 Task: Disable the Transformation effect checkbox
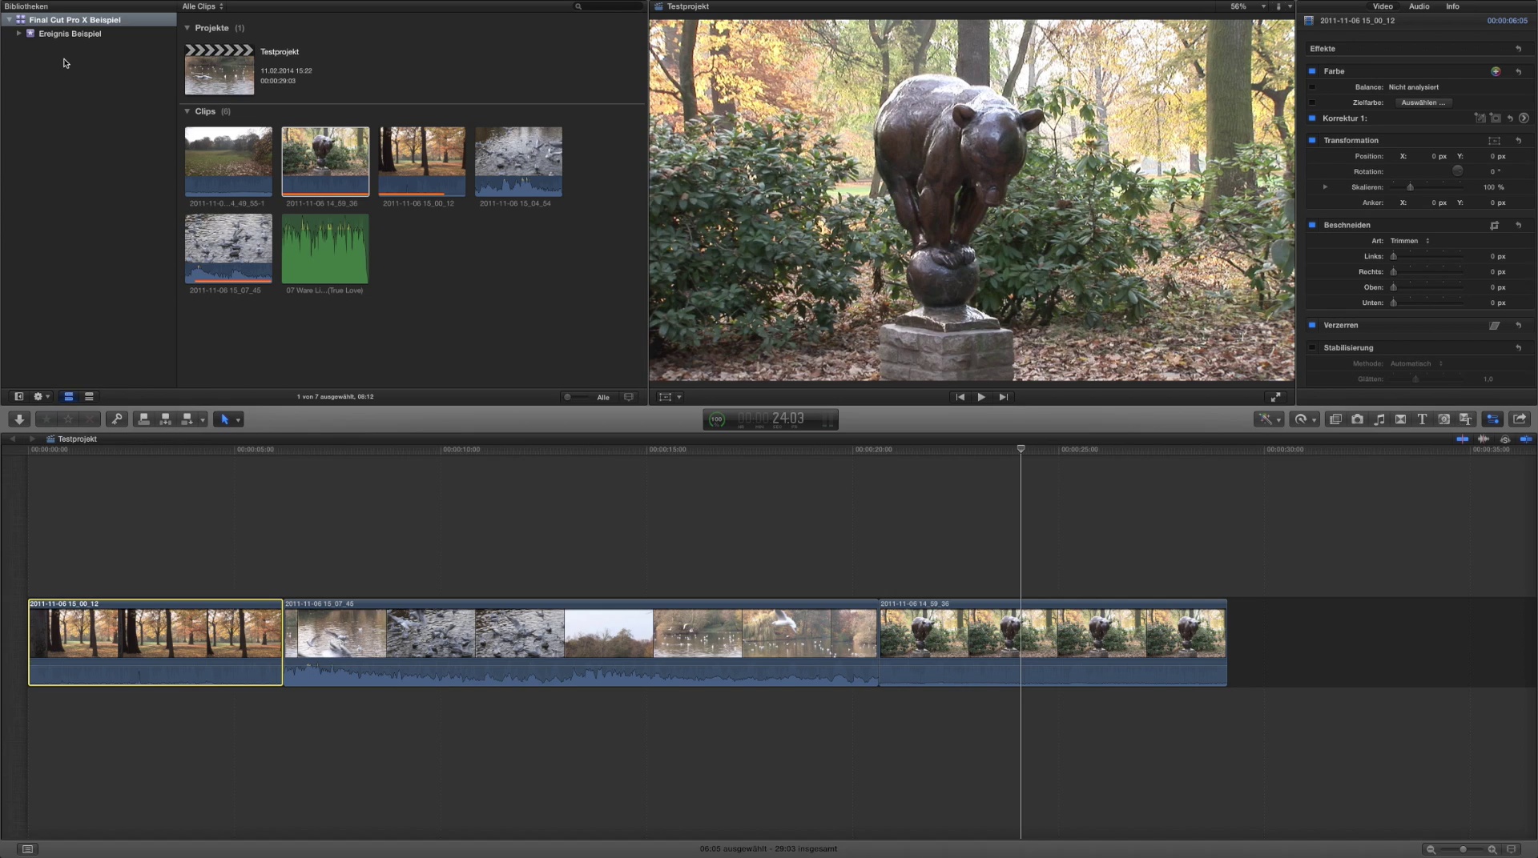pos(1312,140)
